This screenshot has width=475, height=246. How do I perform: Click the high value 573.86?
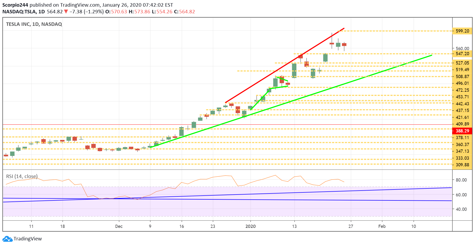(x=142, y=12)
